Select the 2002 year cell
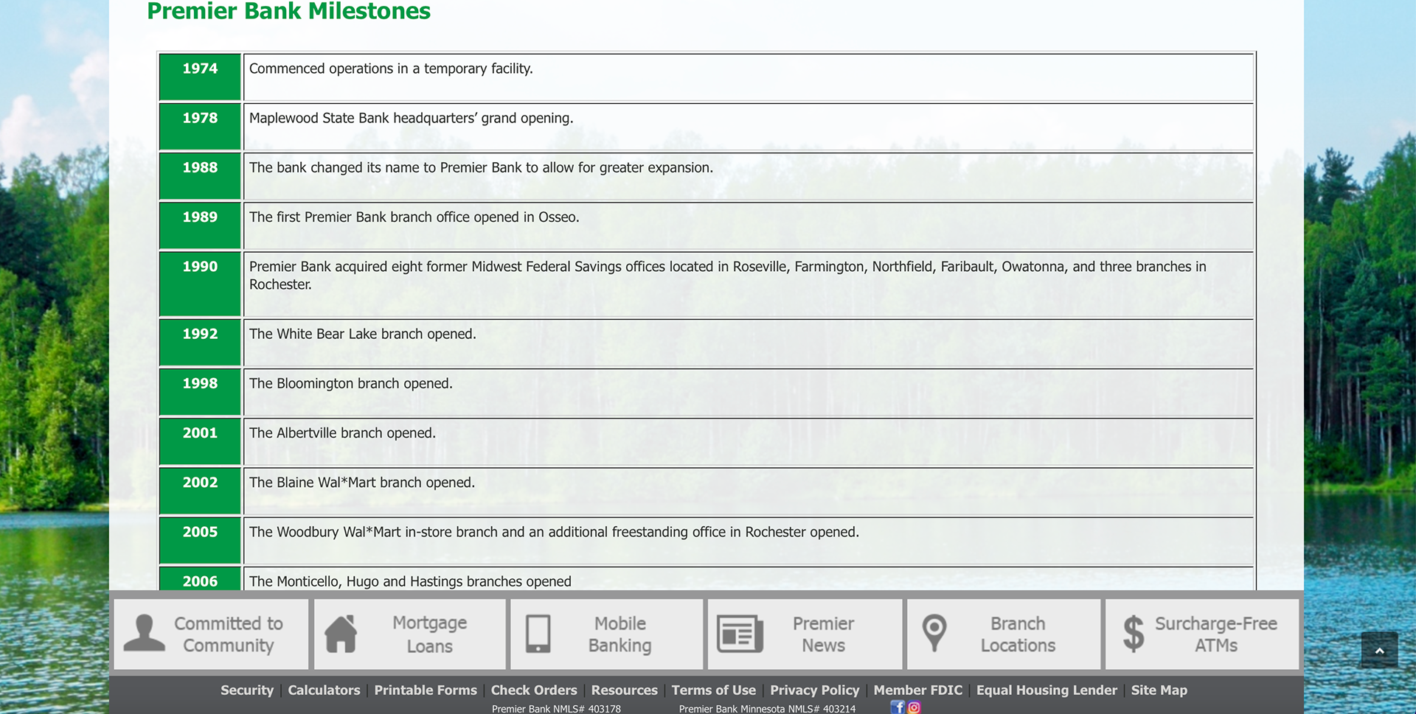Viewport: 1416px width, 714px height. coord(200,490)
